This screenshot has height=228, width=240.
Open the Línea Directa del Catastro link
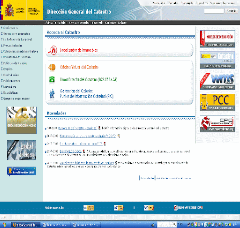click(x=89, y=80)
